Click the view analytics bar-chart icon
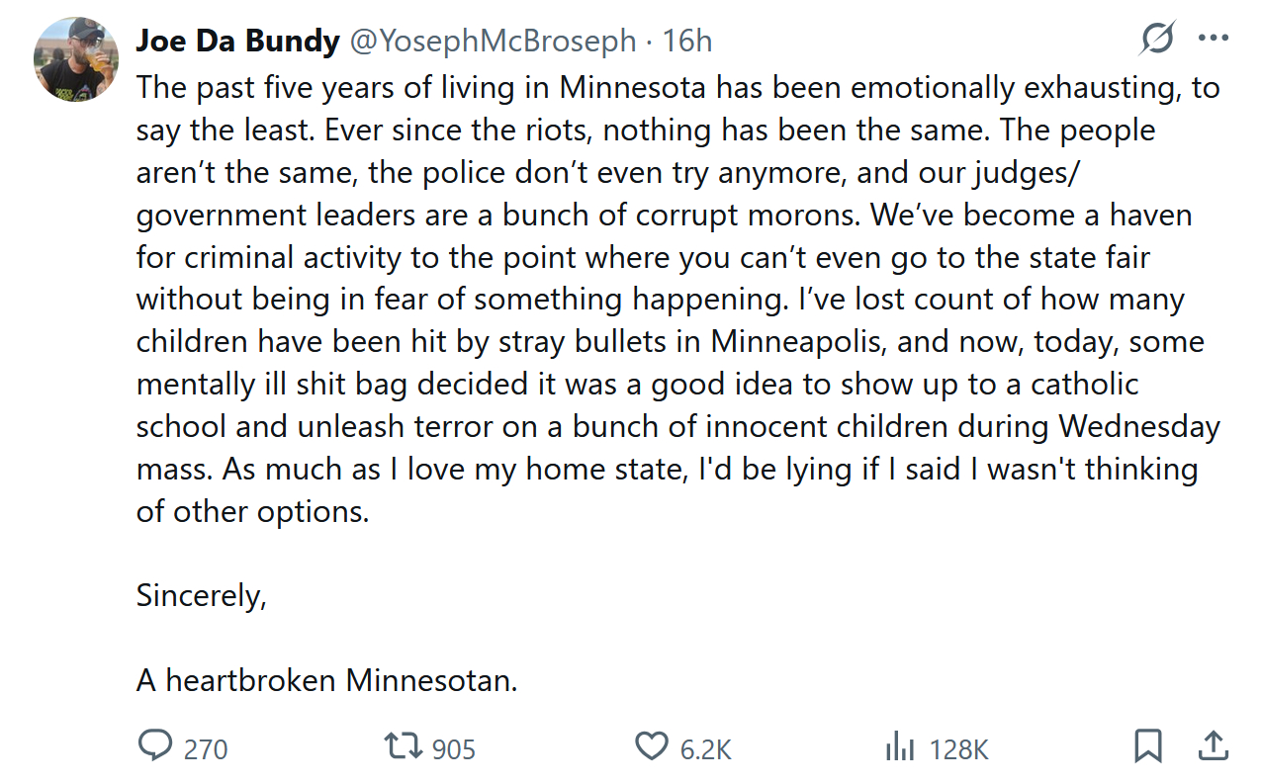Image resolution: width=1261 pixels, height=783 pixels. click(899, 747)
